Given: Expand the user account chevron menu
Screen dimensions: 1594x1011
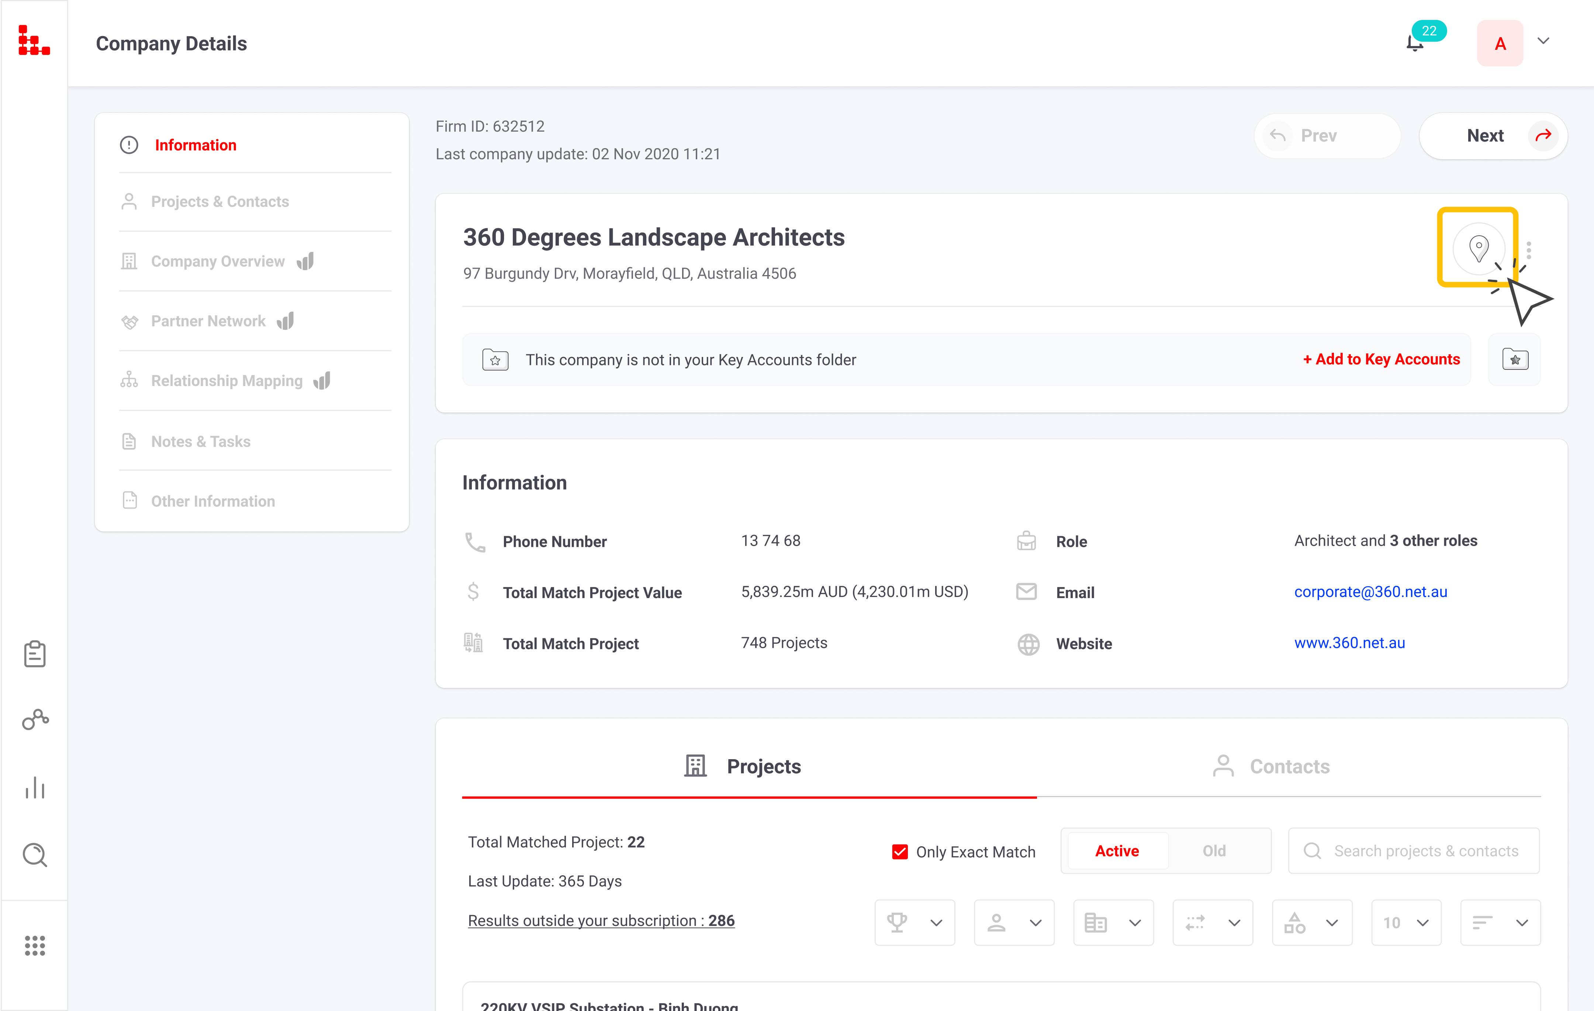Looking at the screenshot, I should [x=1543, y=42].
